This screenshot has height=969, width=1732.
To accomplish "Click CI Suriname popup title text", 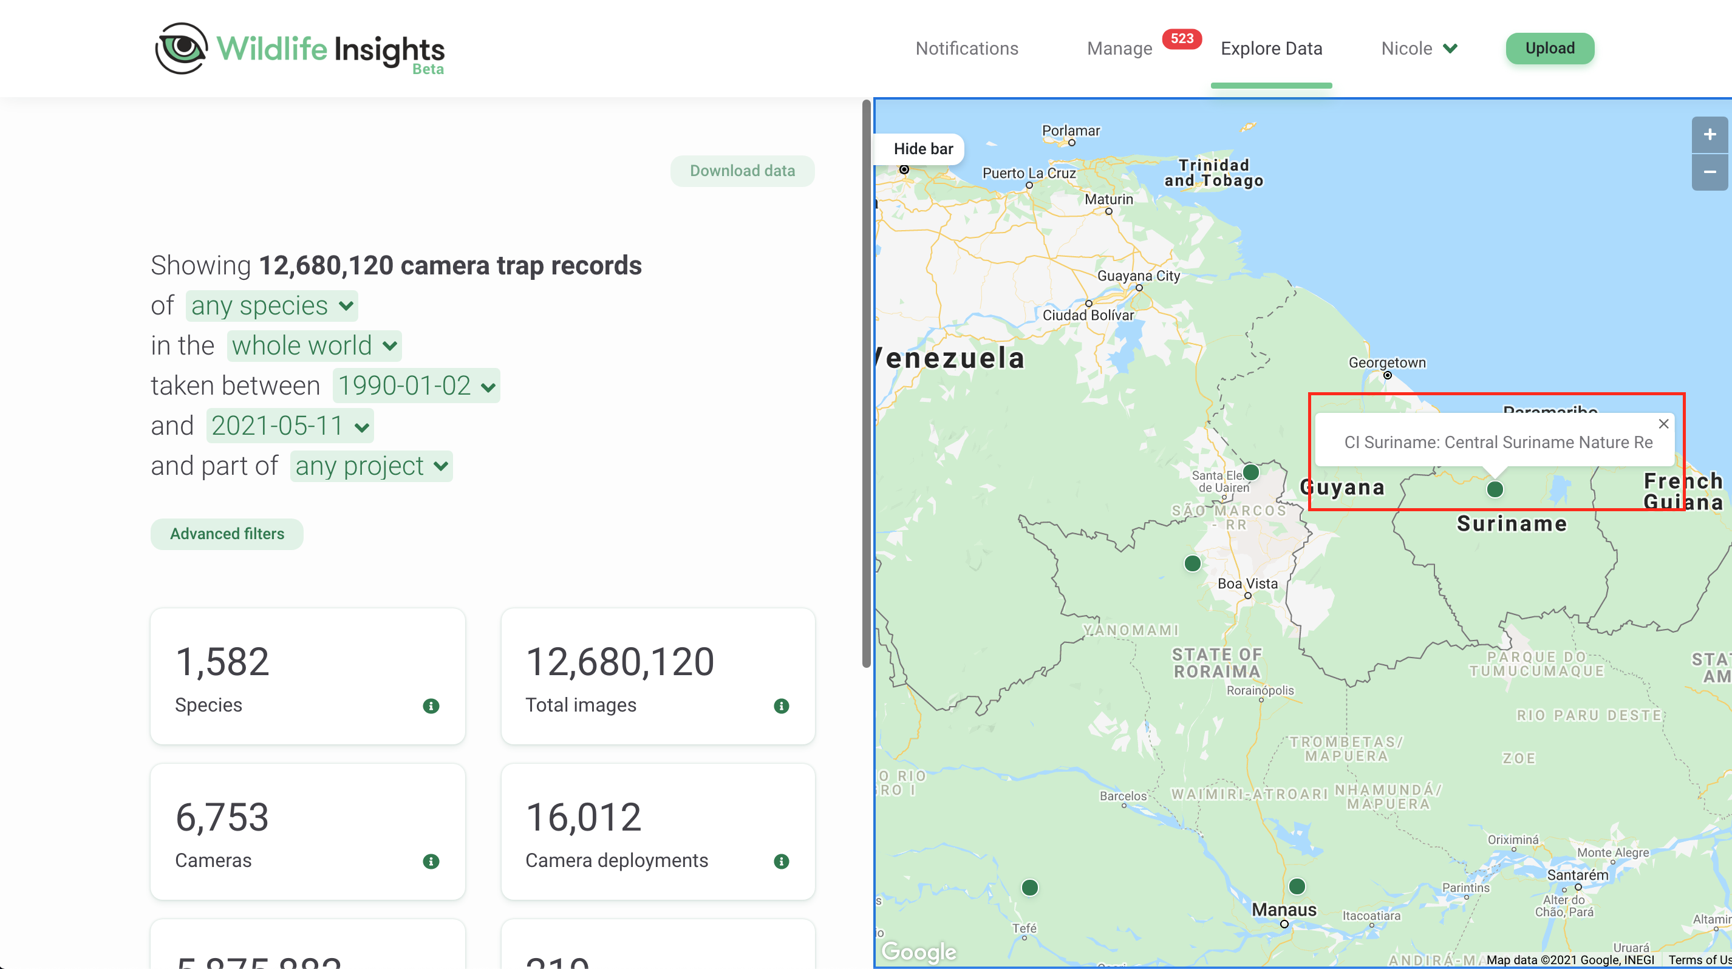I will [x=1498, y=442].
